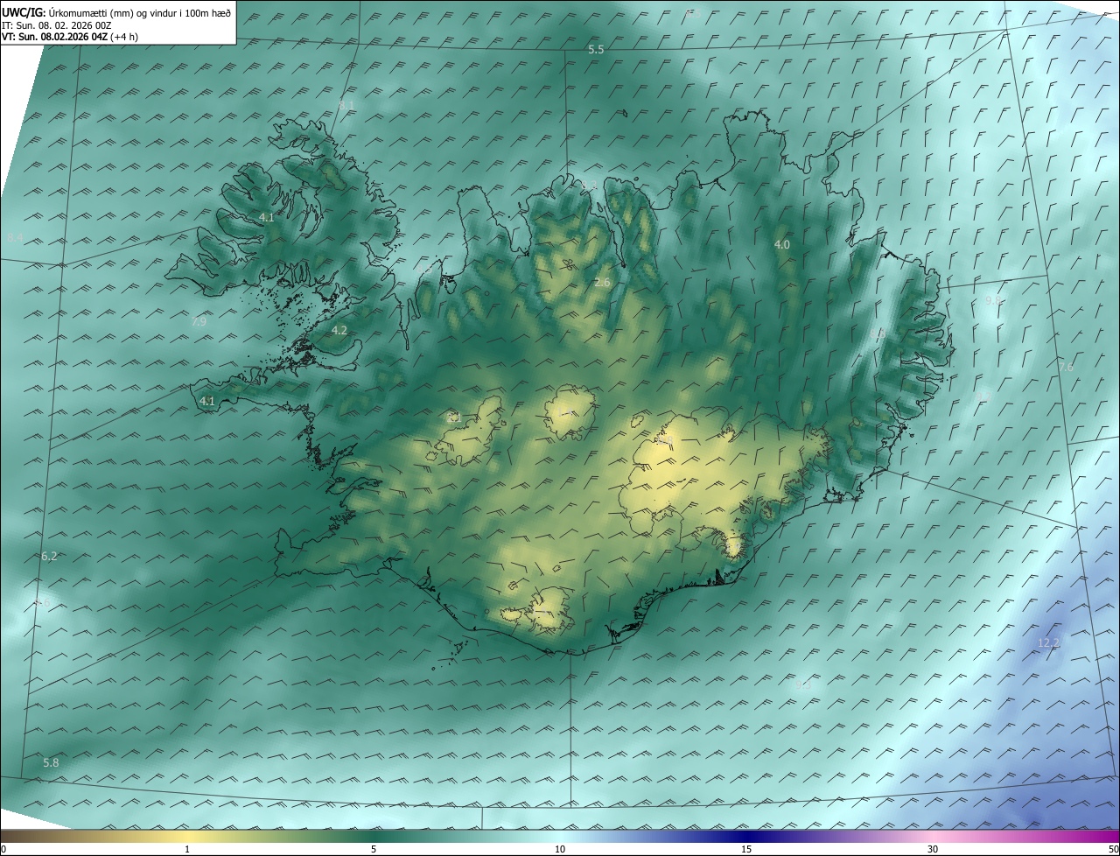
Task: Click the 8.1 value label north of the Westfjords
Action: [347, 106]
